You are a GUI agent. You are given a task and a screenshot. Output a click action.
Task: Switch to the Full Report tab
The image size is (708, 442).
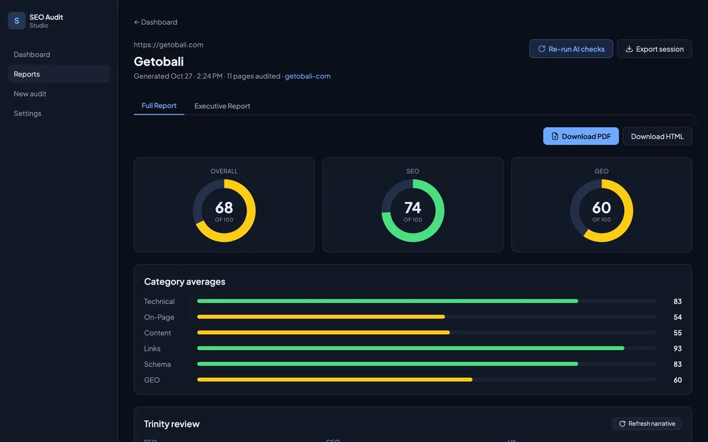[159, 105]
